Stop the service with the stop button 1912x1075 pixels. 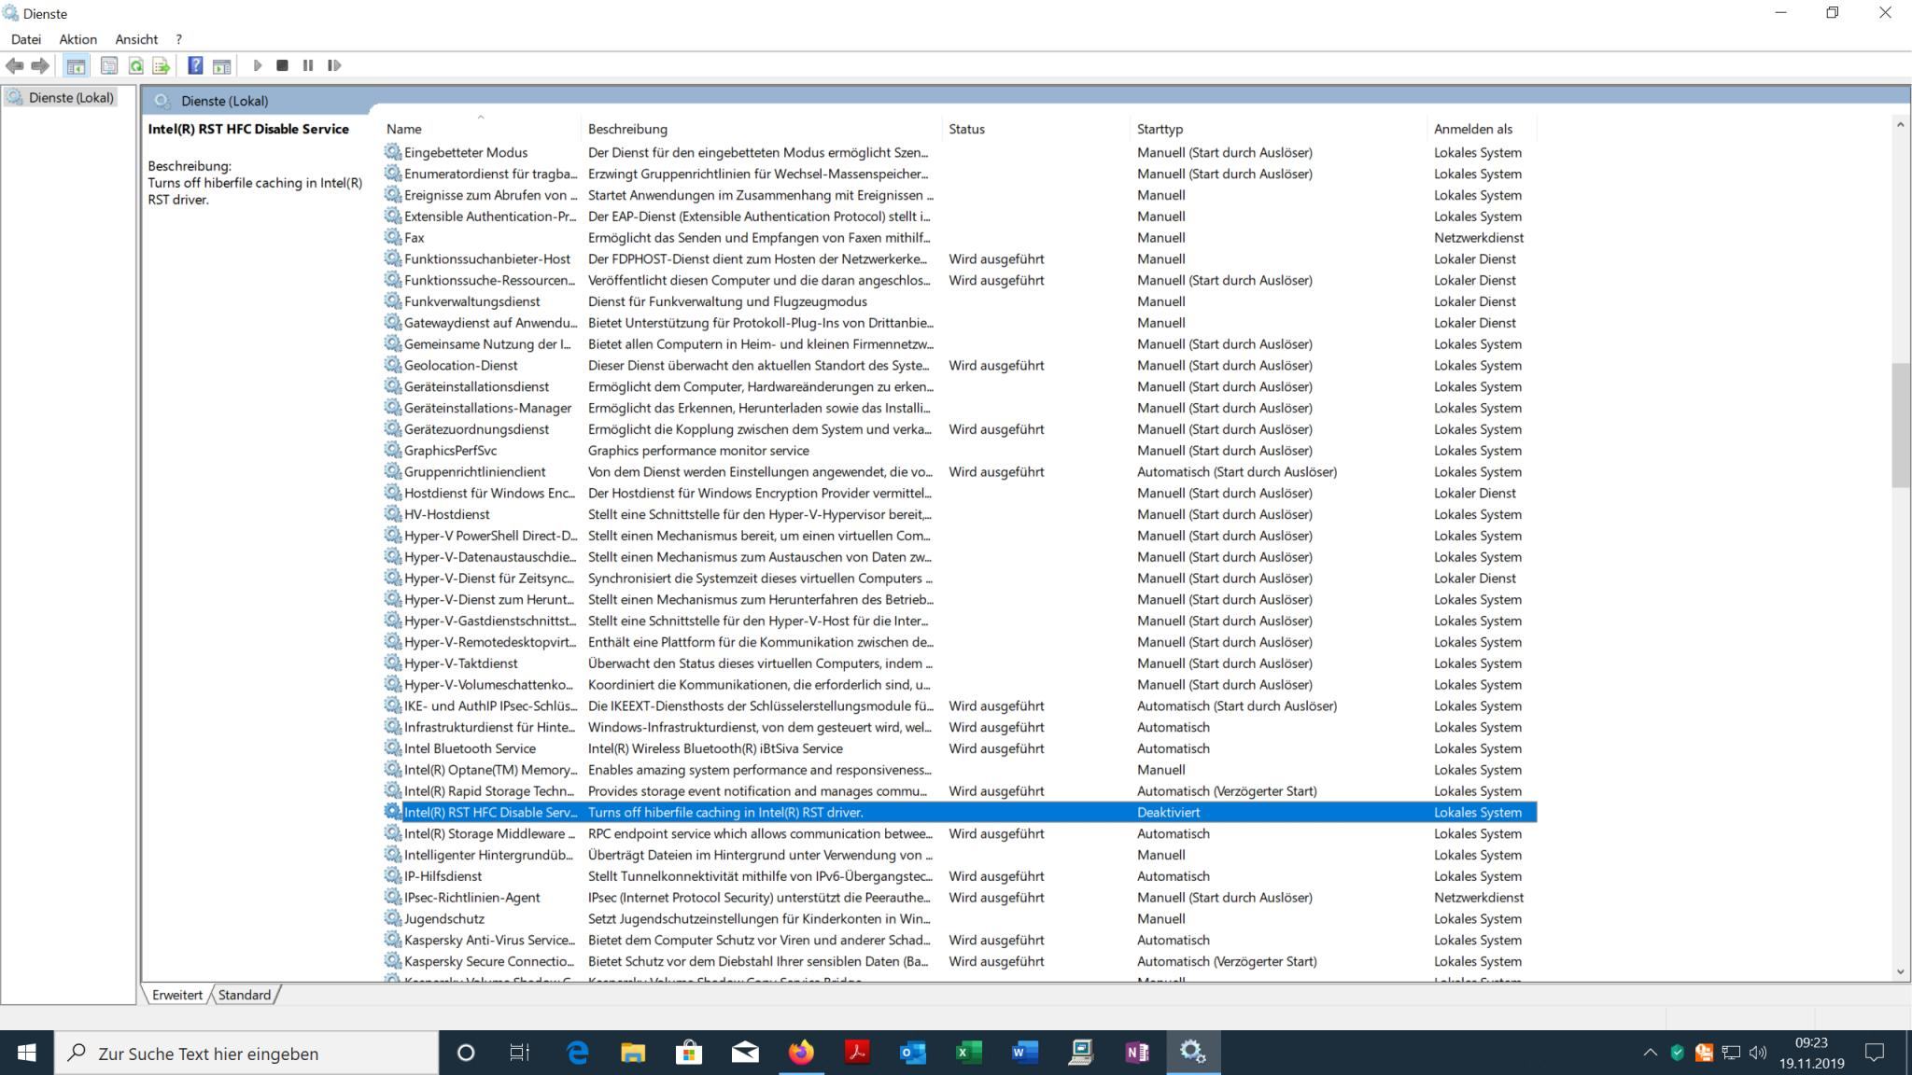282,65
